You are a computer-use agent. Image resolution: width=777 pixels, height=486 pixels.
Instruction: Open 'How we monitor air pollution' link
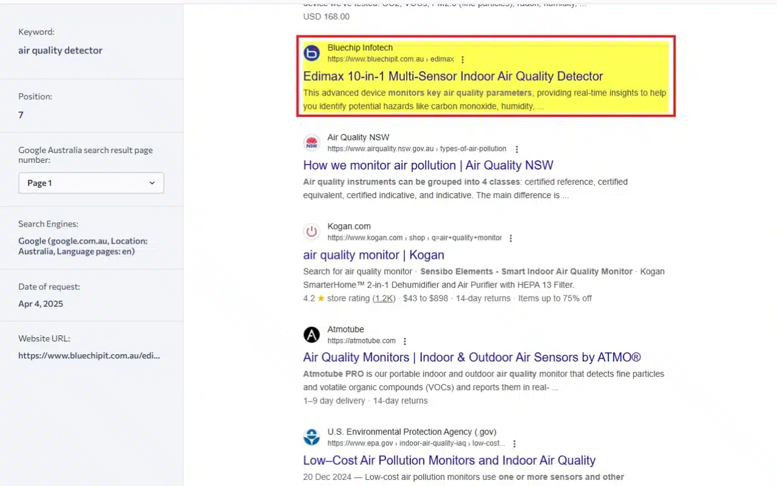click(x=428, y=165)
